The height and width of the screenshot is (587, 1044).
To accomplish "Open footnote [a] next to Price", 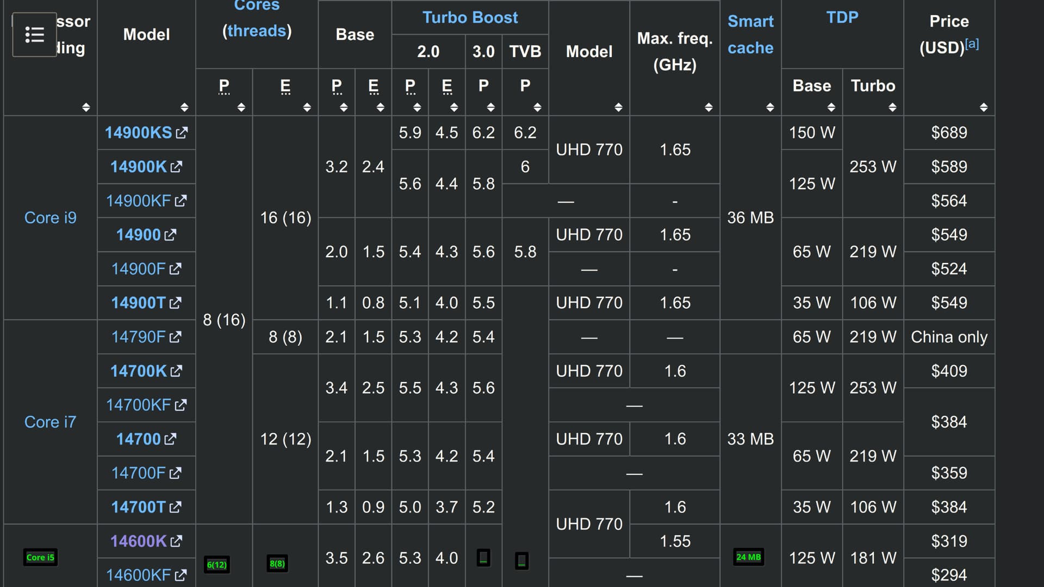I will (972, 44).
